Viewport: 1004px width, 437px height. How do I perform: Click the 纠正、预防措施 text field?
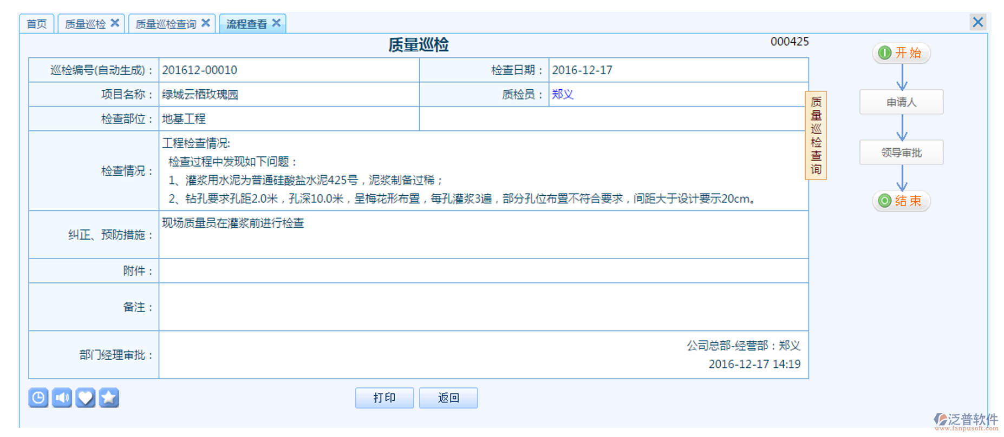(x=483, y=235)
